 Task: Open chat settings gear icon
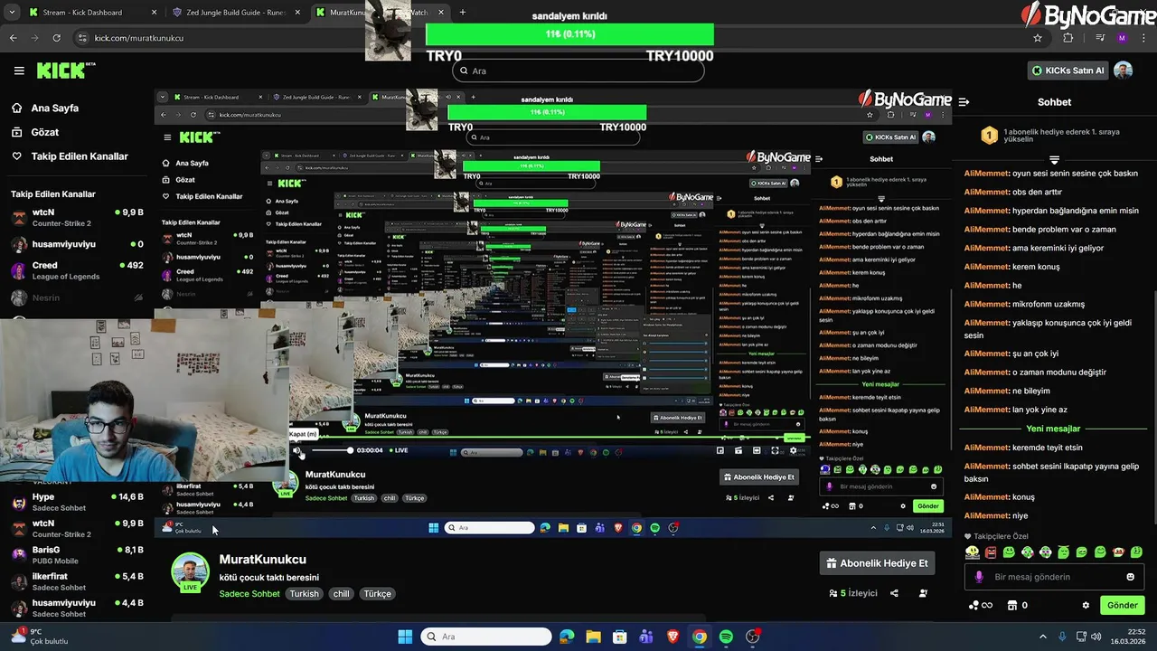(x=1086, y=606)
